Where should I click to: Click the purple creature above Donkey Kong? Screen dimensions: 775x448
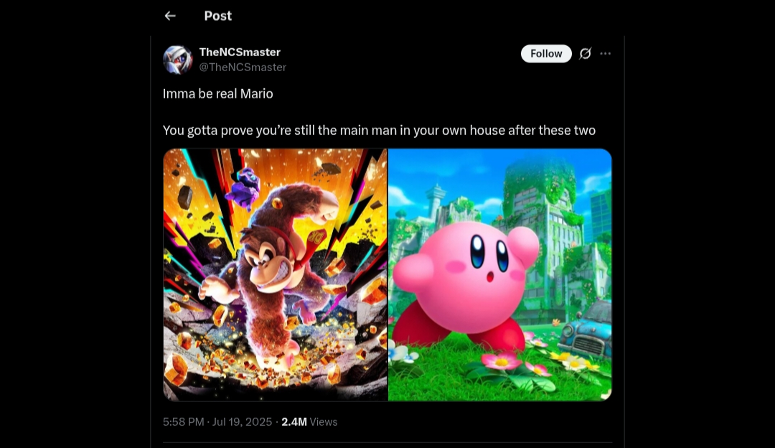244,188
